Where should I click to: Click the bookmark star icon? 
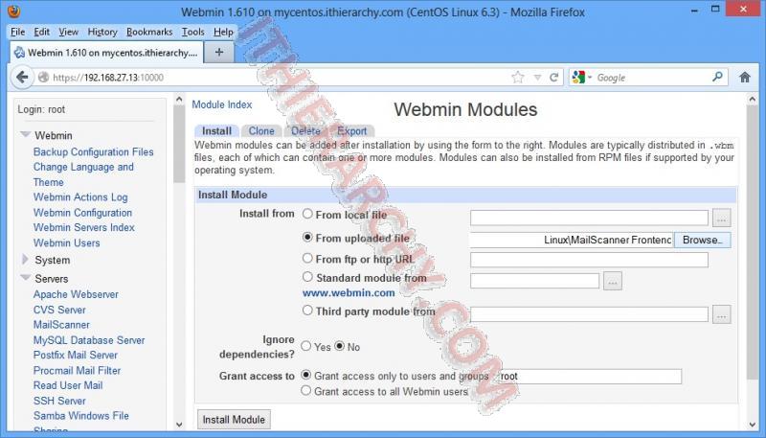point(518,78)
